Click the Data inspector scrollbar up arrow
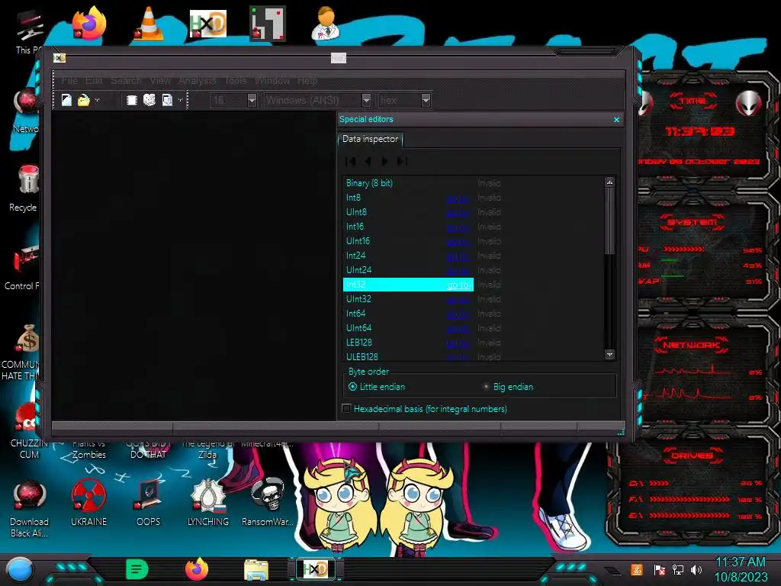 tap(609, 182)
